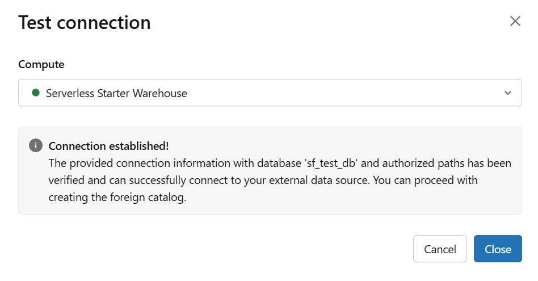The image size is (538, 281).
Task: Click 'creating the foreign catalog' text line
Action: [x=117, y=198]
